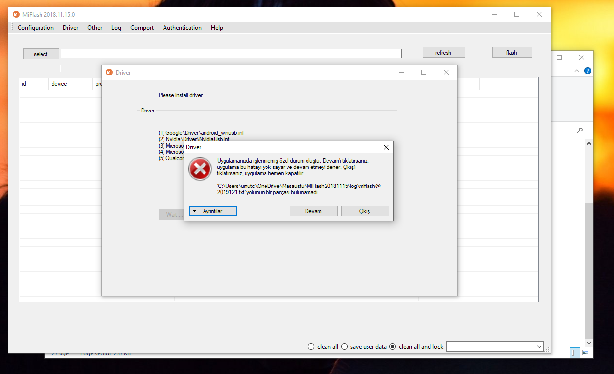
Task: Maximize the MiFlash main window
Action: click(x=517, y=14)
